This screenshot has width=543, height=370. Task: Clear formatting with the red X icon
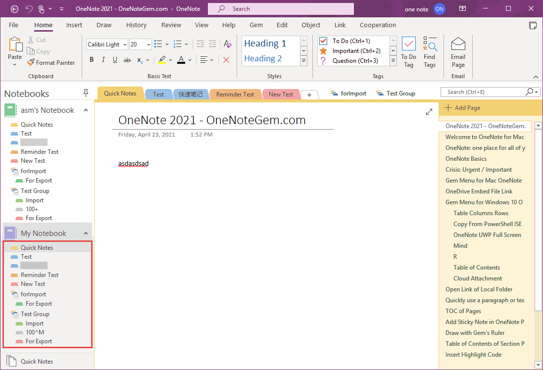(x=227, y=59)
